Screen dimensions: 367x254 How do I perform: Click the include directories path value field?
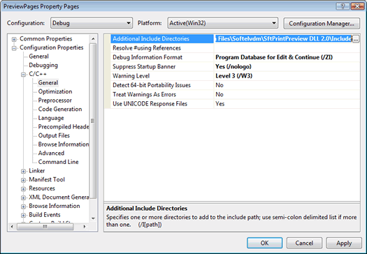[x=283, y=39]
